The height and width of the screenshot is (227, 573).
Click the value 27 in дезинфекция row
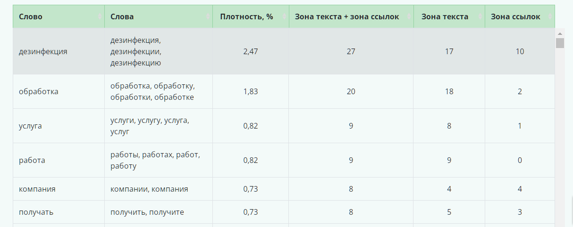coord(351,51)
